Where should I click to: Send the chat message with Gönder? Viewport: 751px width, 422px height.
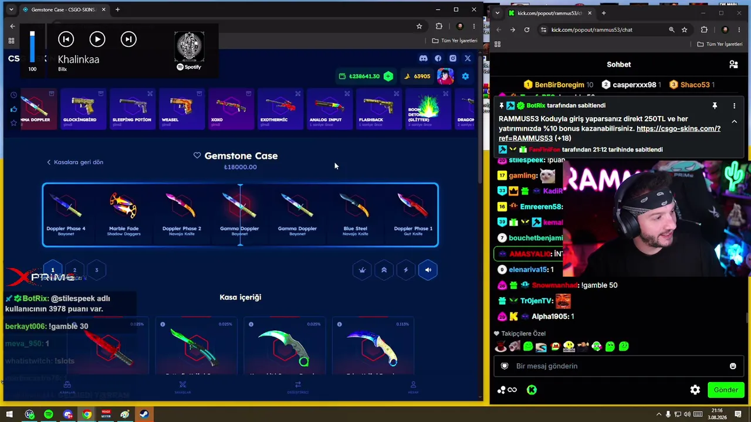[x=726, y=390]
